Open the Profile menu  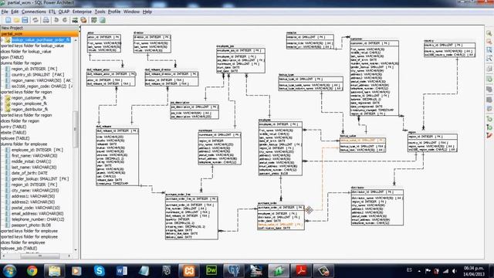tap(114, 12)
